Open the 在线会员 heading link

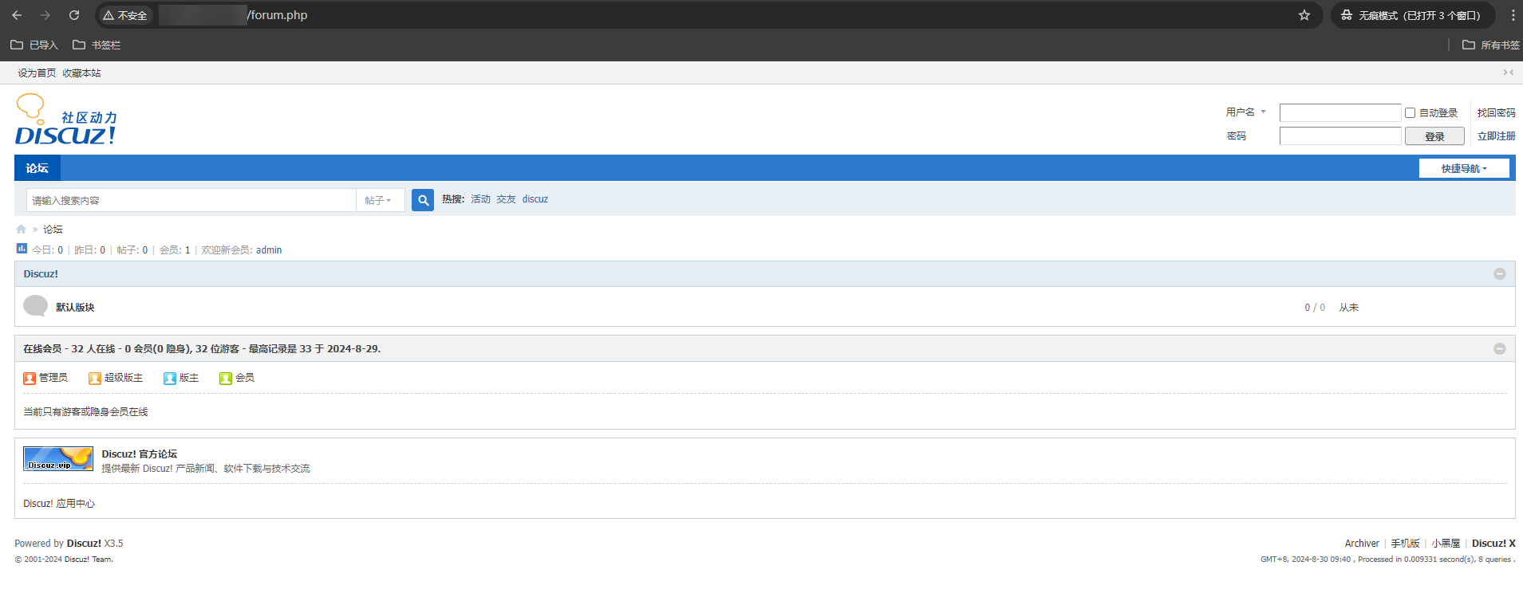point(42,349)
